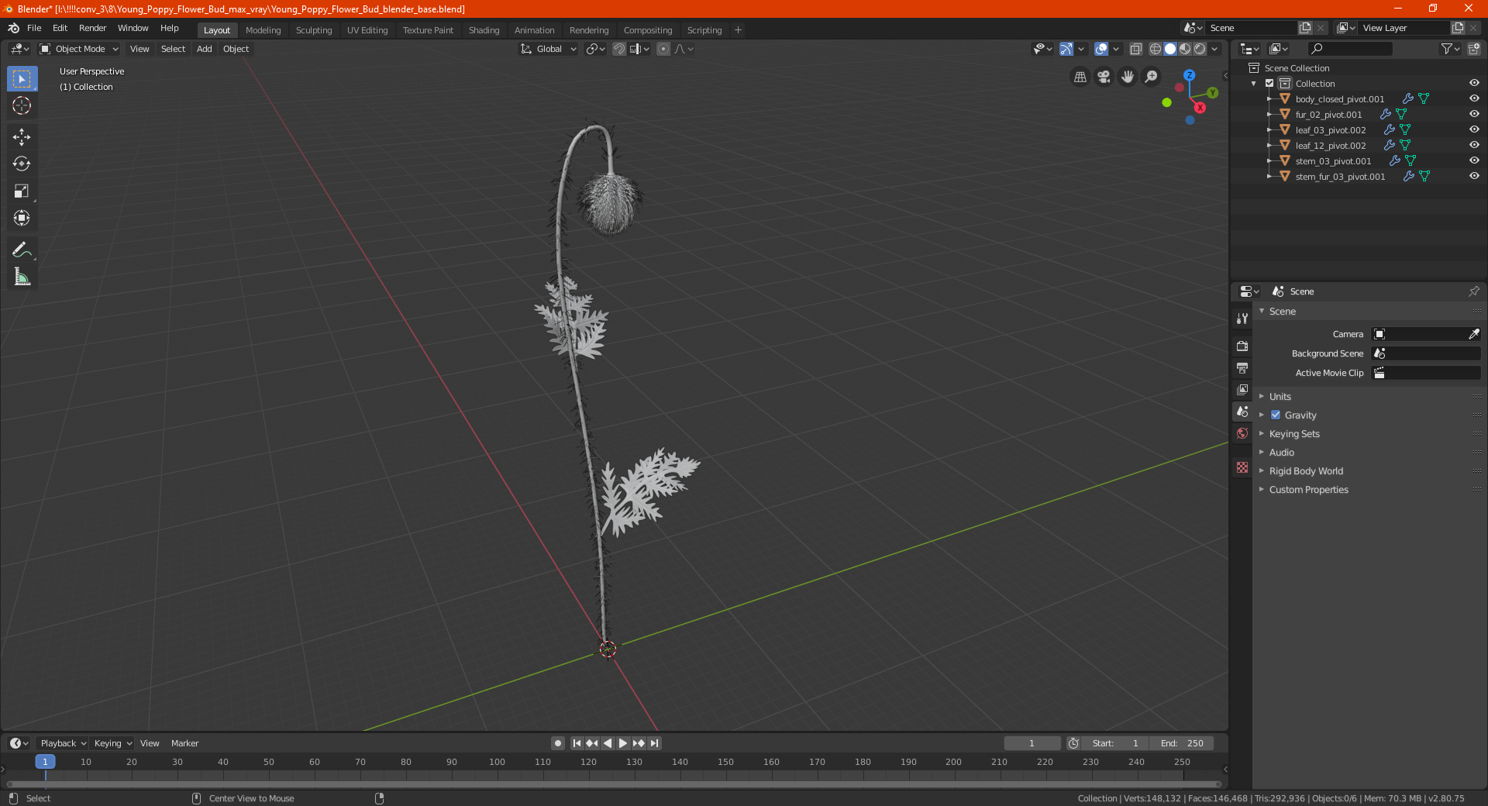Select the Move tool
This screenshot has height=806, width=1488.
point(22,137)
